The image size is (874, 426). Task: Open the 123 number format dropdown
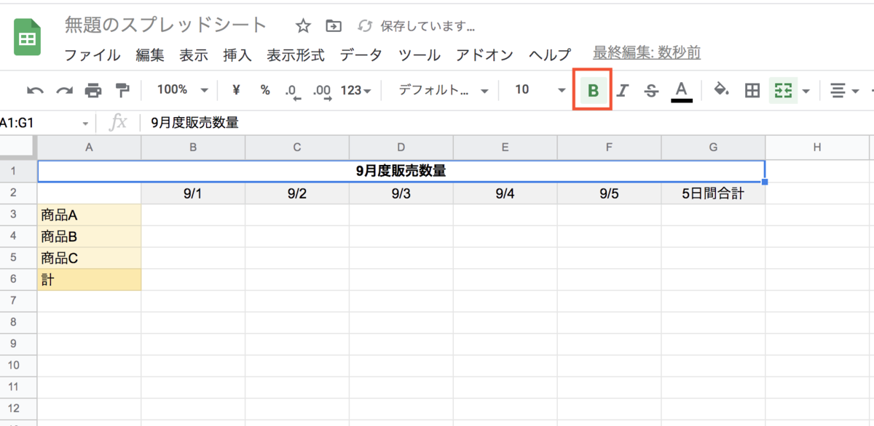click(358, 90)
